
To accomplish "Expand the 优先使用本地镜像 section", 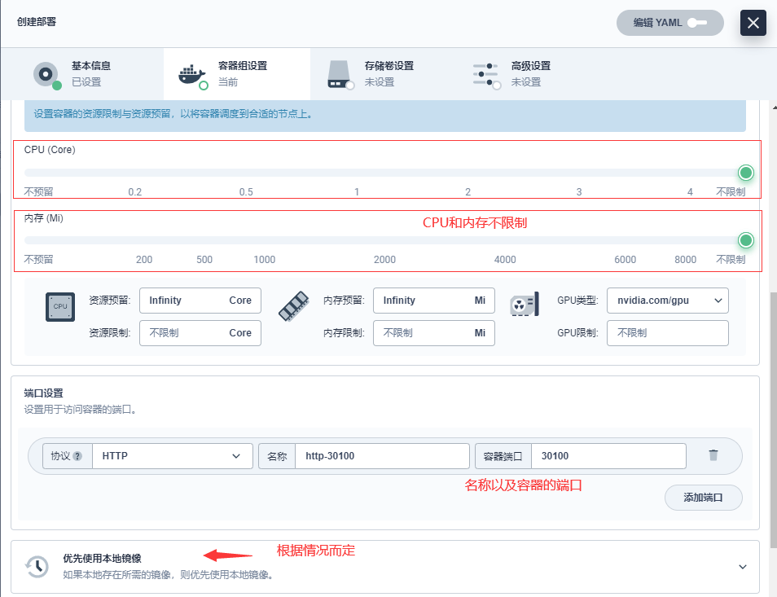I will tap(741, 566).
